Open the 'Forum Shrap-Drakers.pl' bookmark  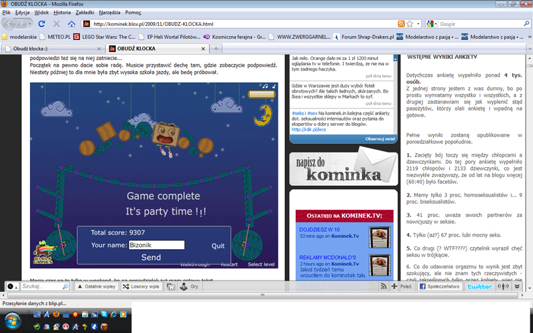click(363, 37)
